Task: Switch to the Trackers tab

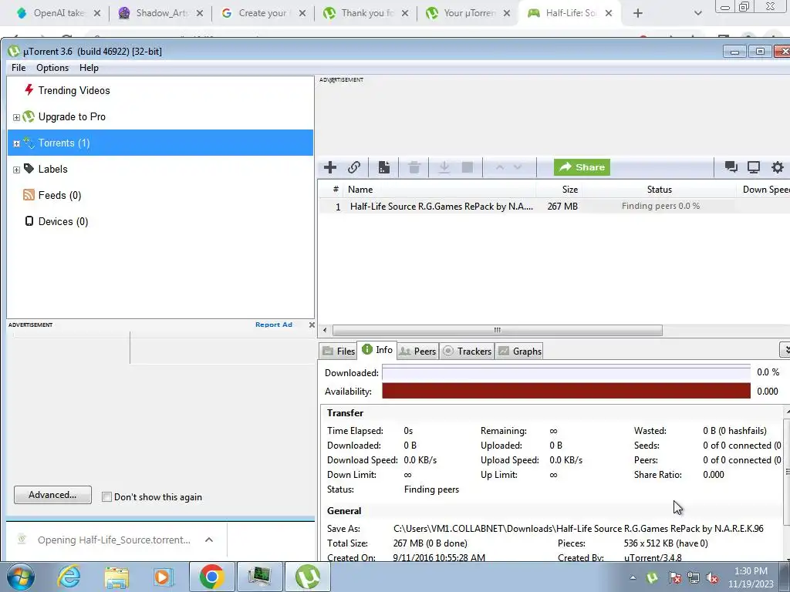Action: 467,351
